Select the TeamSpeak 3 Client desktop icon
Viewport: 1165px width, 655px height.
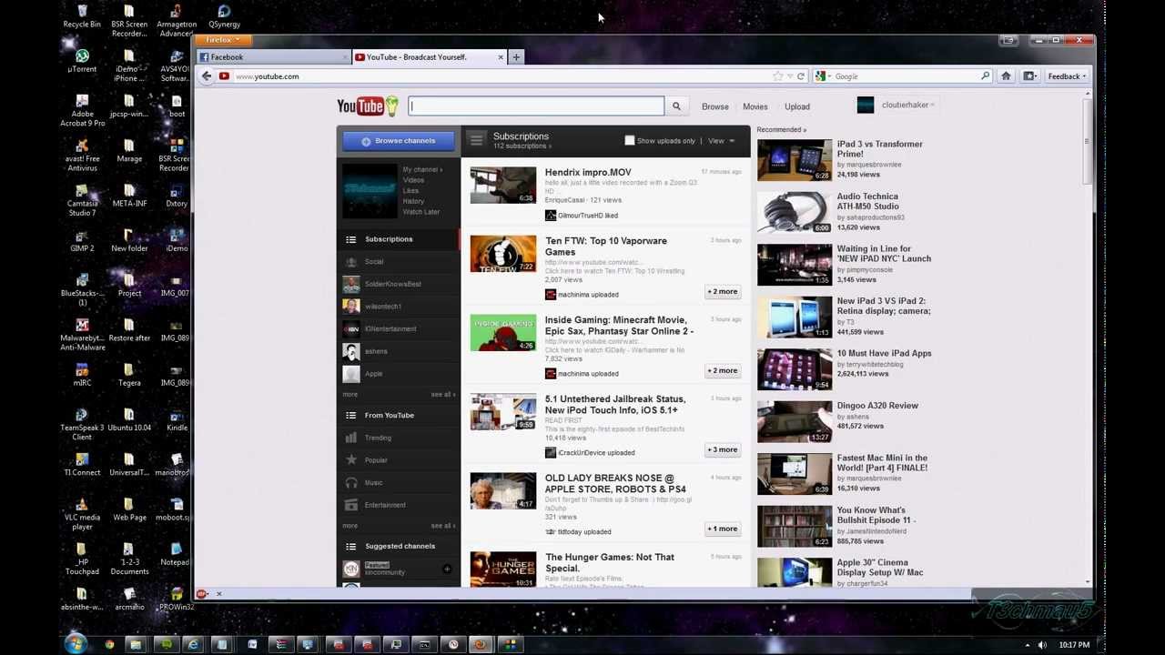click(82, 424)
